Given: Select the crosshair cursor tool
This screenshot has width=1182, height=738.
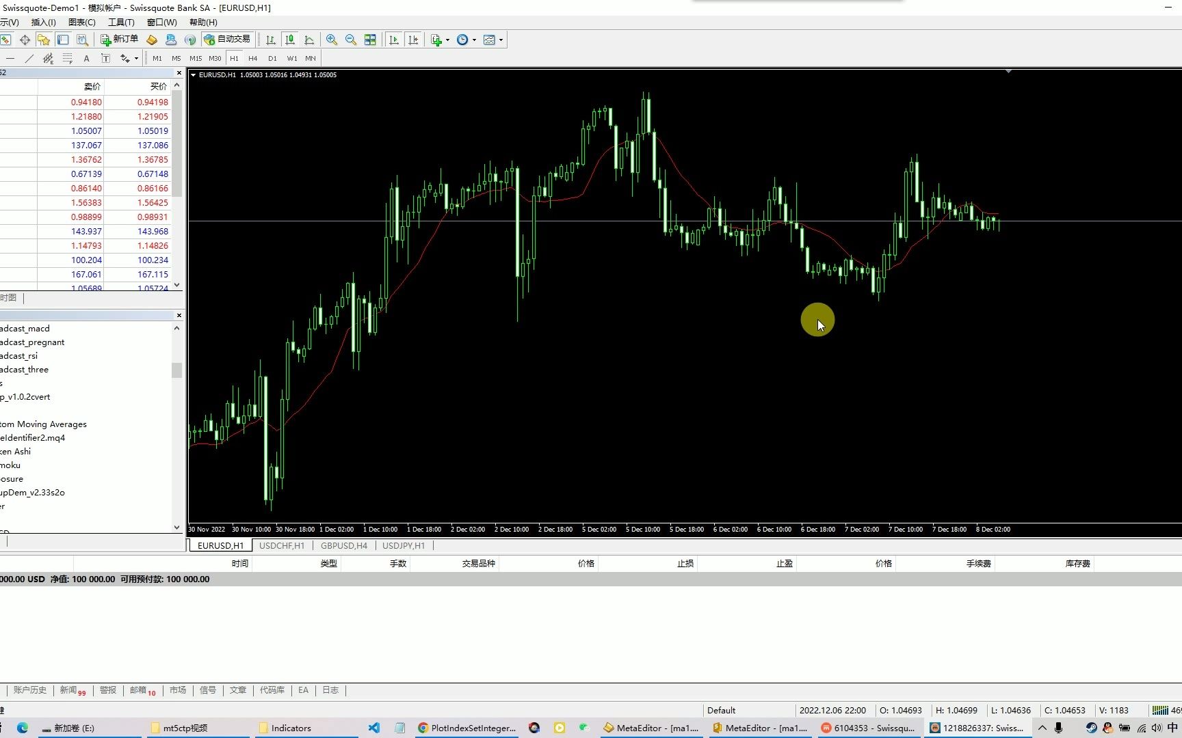Looking at the screenshot, I should coord(25,40).
